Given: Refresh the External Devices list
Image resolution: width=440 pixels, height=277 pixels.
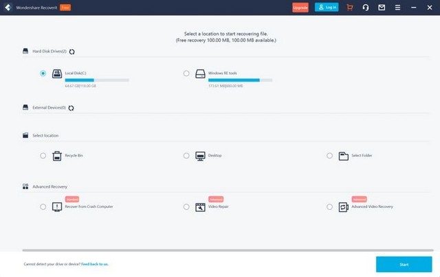Looking at the screenshot, I should click(71, 108).
